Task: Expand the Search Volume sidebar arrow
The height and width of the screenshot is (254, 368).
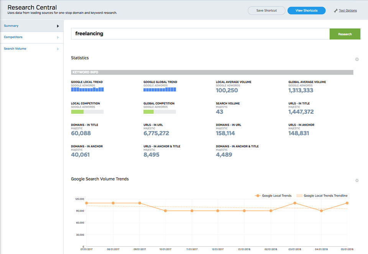Action: click(58, 49)
